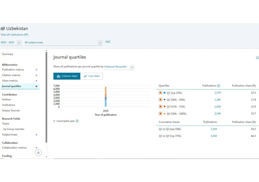Screen dimensions: 259x182
Task: Click the help icon next to Publications header
Action: (x=219, y=86)
